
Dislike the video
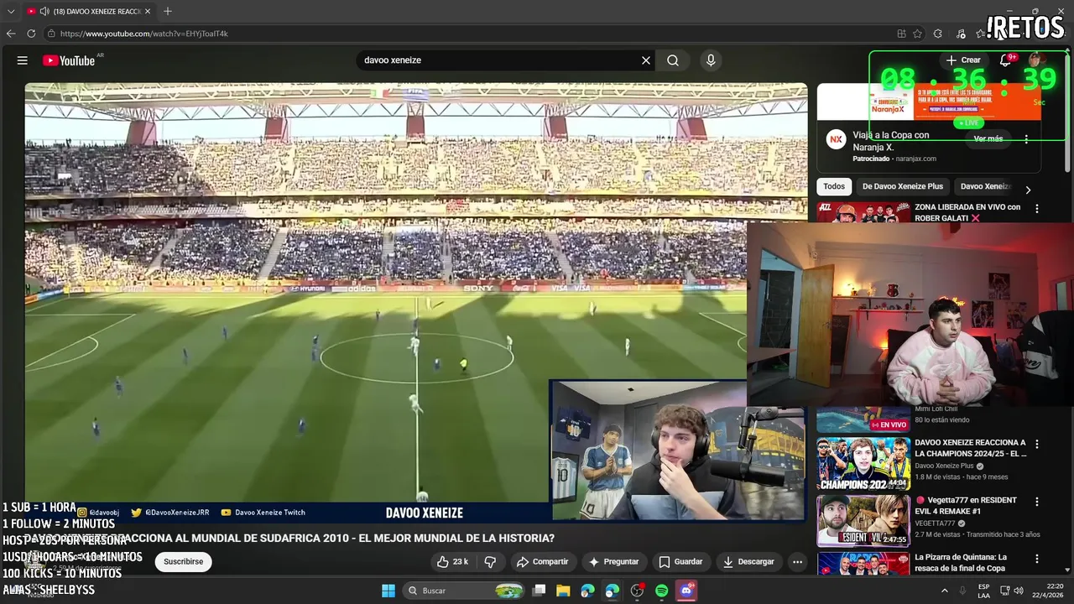click(491, 561)
